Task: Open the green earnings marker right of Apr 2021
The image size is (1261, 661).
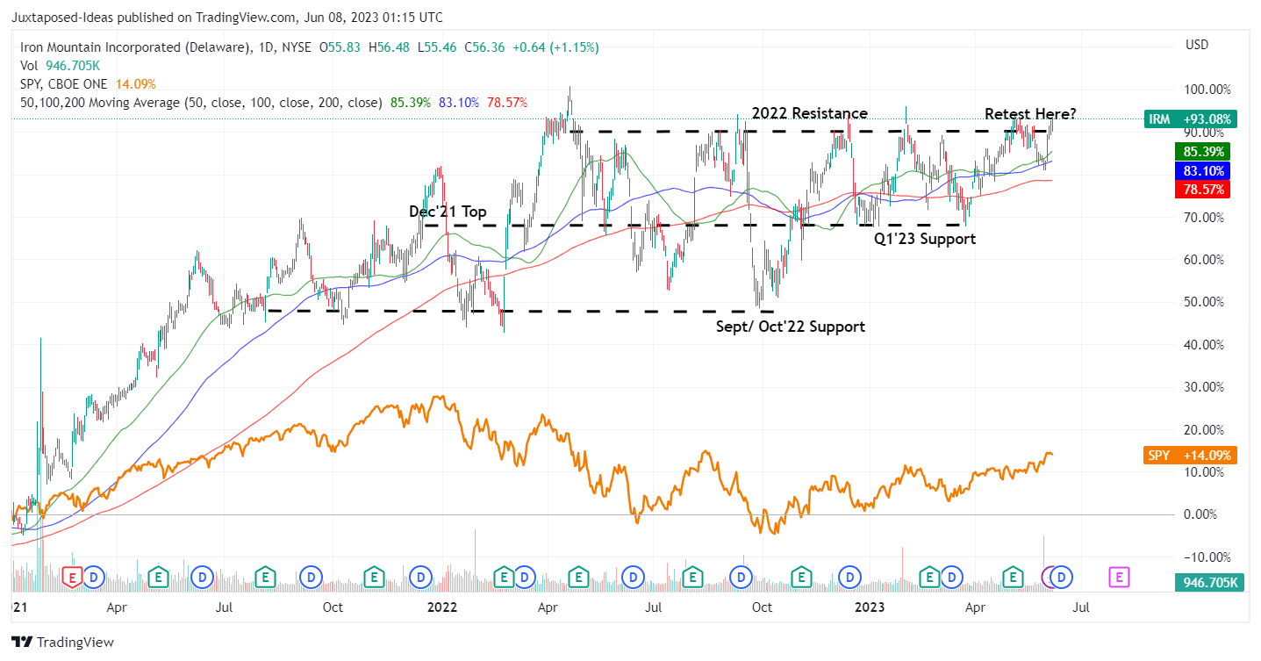Action: pos(159,578)
